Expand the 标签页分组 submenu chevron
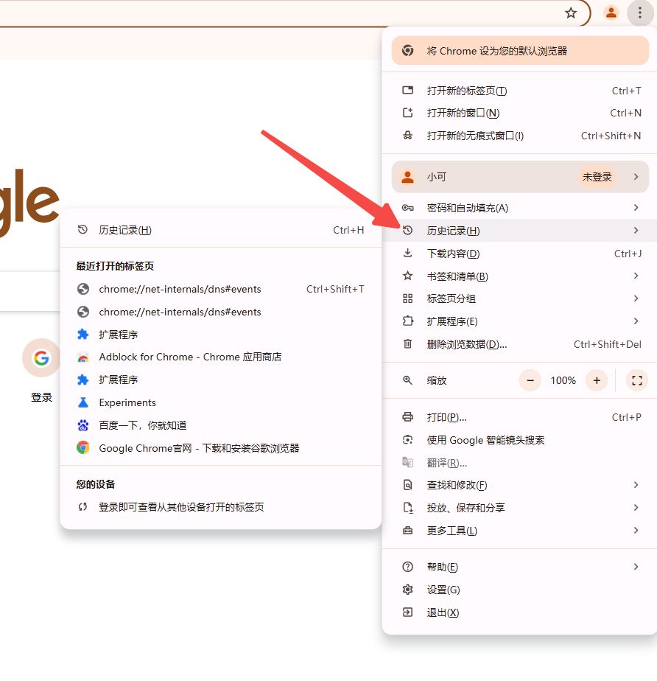 636,298
